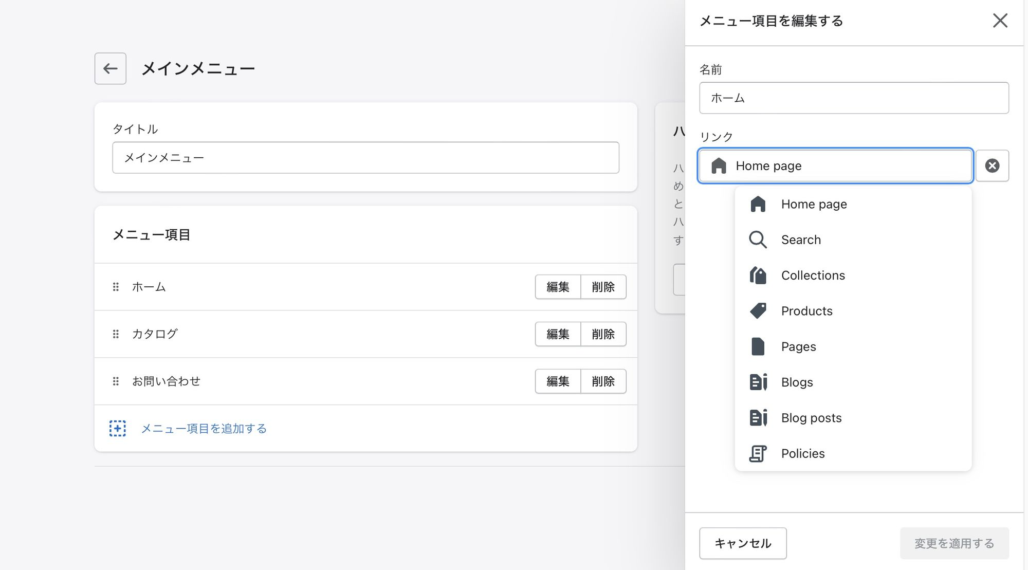Choose Collections from the link list
The height and width of the screenshot is (570, 1028).
pyautogui.click(x=813, y=275)
